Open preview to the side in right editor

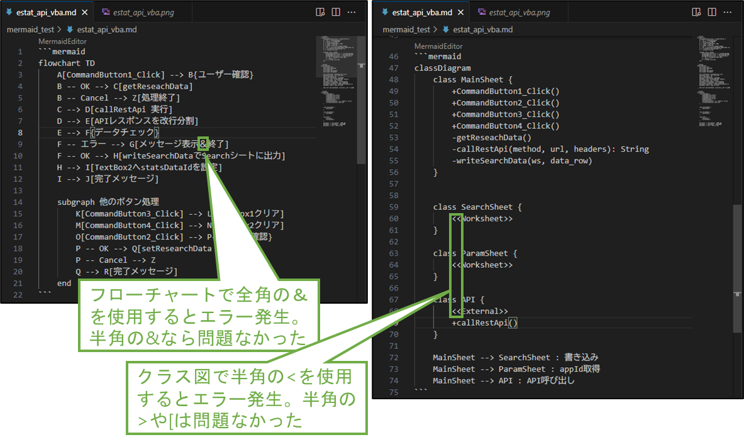[x=697, y=13]
